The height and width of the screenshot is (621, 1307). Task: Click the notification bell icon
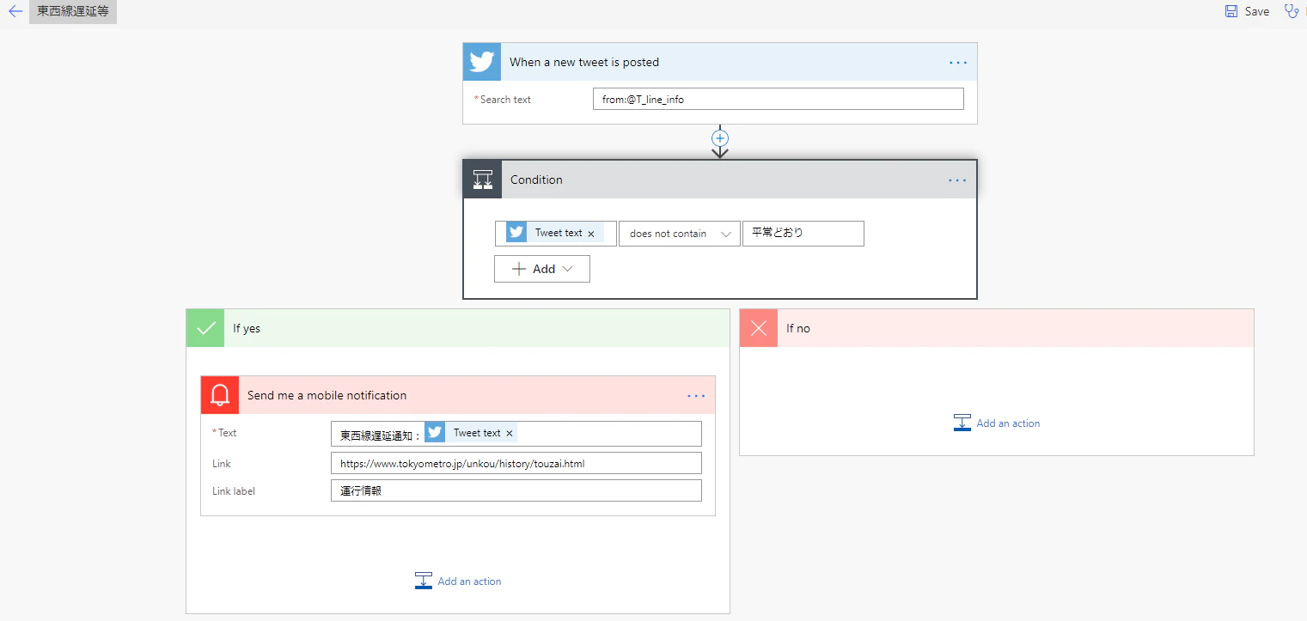(x=220, y=395)
